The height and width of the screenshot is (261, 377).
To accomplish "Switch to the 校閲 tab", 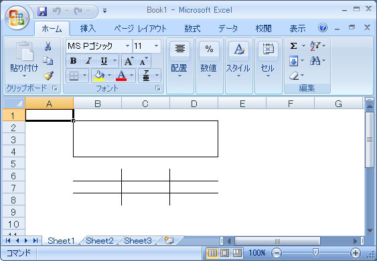I will tap(264, 29).
